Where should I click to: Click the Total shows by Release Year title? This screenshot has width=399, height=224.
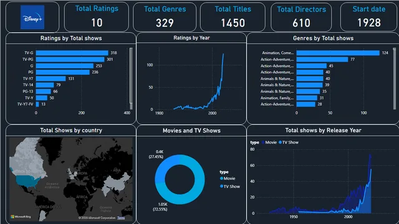click(x=323, y=130)
